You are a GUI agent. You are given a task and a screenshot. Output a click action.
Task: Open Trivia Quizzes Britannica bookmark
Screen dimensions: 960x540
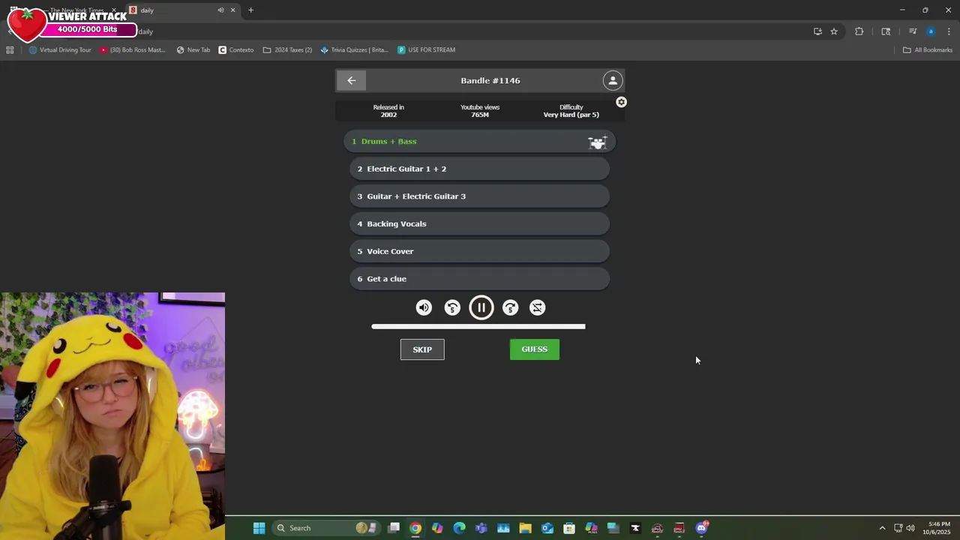[x=355, y=50]
